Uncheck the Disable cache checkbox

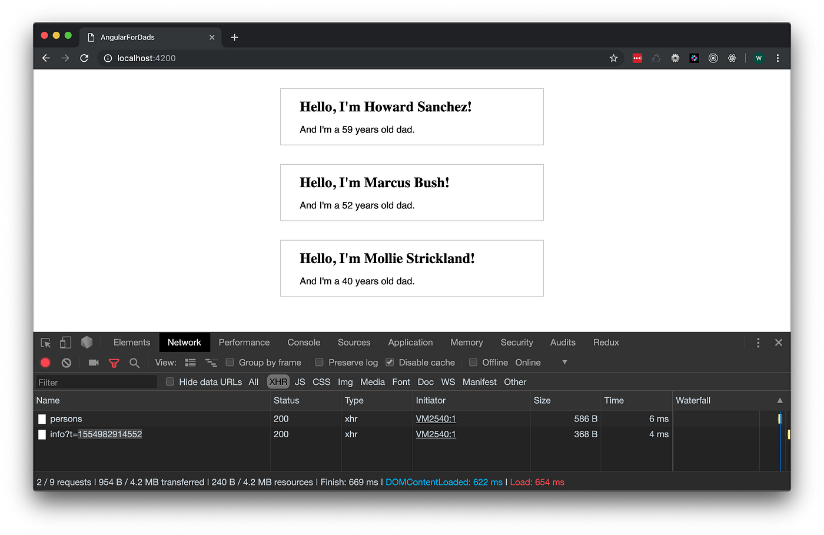389,362
